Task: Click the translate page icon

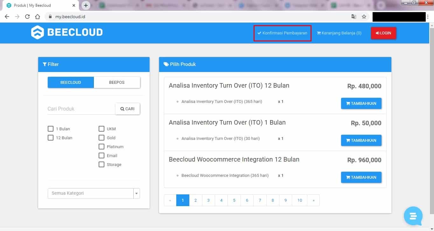Action: click(x=354, y=17)
